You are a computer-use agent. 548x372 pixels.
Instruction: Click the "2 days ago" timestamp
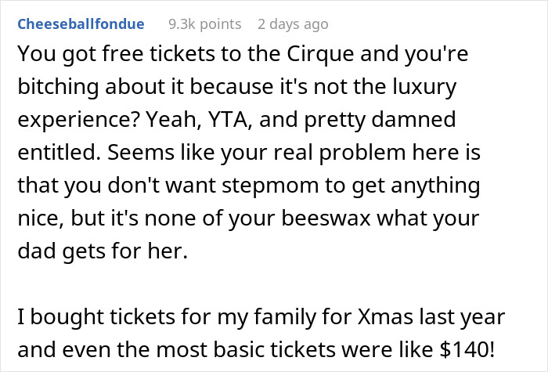coord(293,24)
